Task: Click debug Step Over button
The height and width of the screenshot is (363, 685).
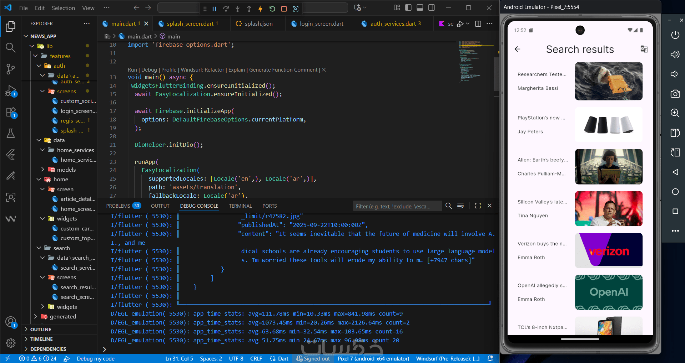Action: pos(226,9)
